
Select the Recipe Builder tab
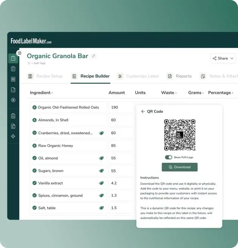91,76
